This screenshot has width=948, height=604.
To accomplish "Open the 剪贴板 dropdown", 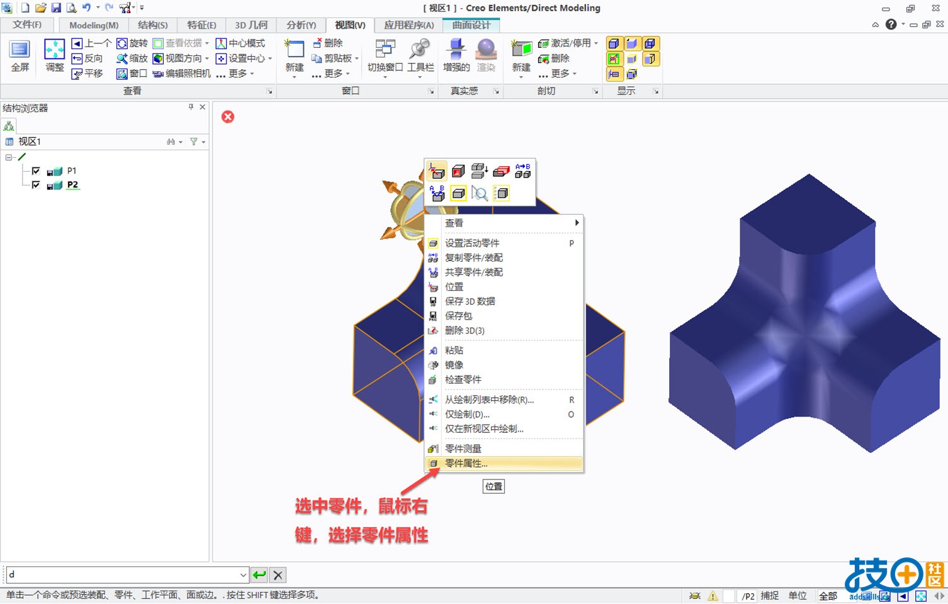I will point(356,59).
